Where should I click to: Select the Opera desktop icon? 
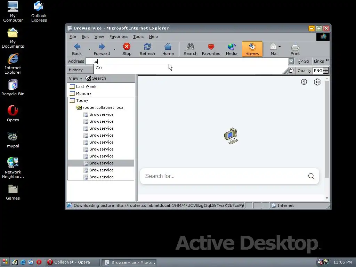coord(13,114)
